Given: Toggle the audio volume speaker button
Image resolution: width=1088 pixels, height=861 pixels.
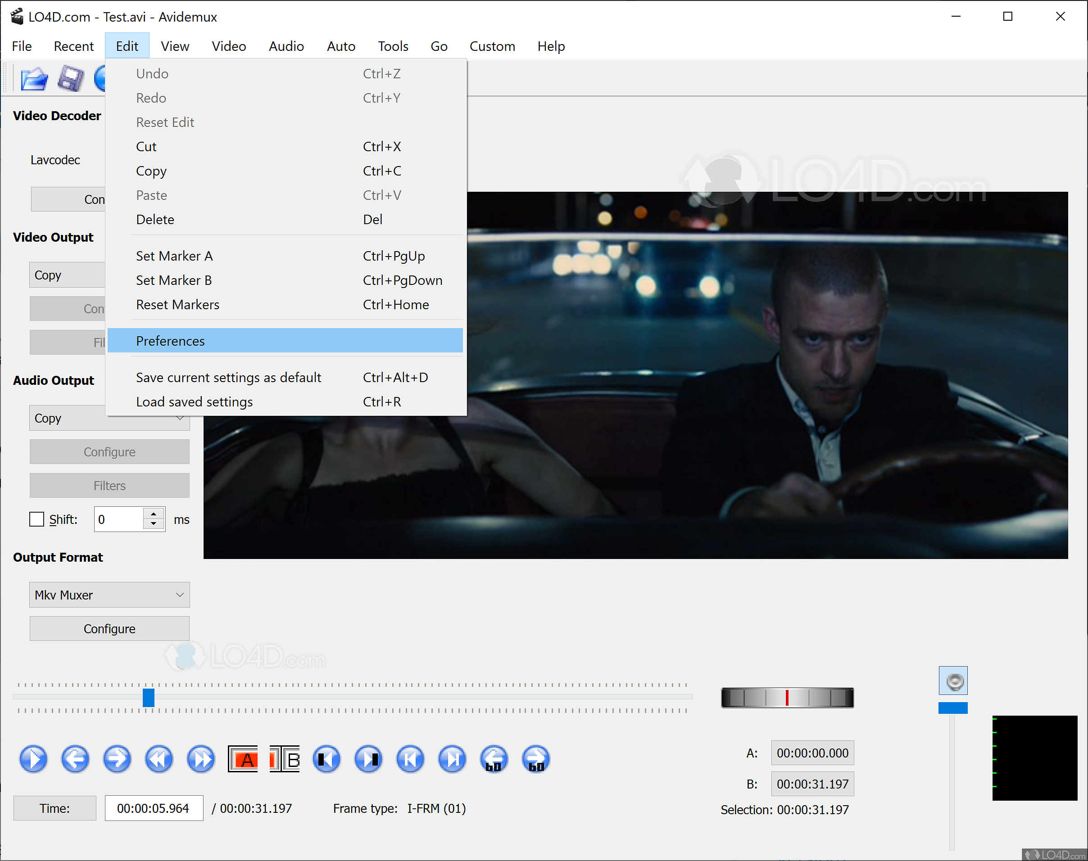Looking at the screenshot, I should coord(953,681).
